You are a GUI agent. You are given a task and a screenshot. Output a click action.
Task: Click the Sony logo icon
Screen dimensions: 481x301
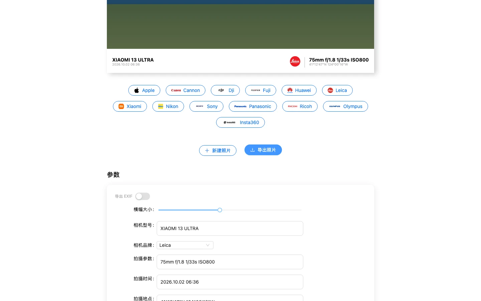(x=200, y=106)
